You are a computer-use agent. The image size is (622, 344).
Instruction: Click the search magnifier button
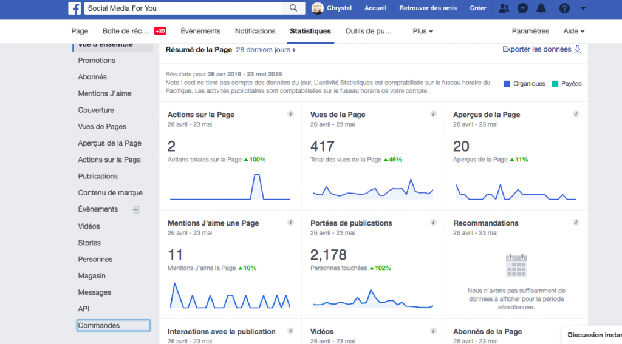tap(293, 8)
